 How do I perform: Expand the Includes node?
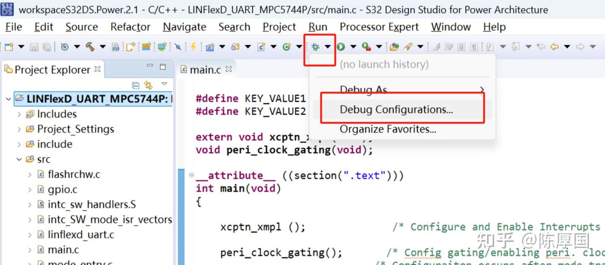(19, 114)
